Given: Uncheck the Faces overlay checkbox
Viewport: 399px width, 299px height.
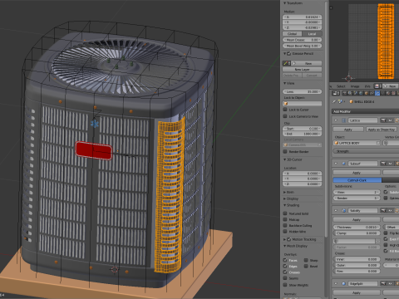Looking at the screenshot, I should 285,260.
